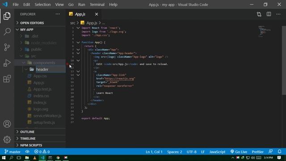Image resolution: width=286 pixels, height=161 pixels.
Task: Open Run and Debug view
Action: click(x=7, y=63)
